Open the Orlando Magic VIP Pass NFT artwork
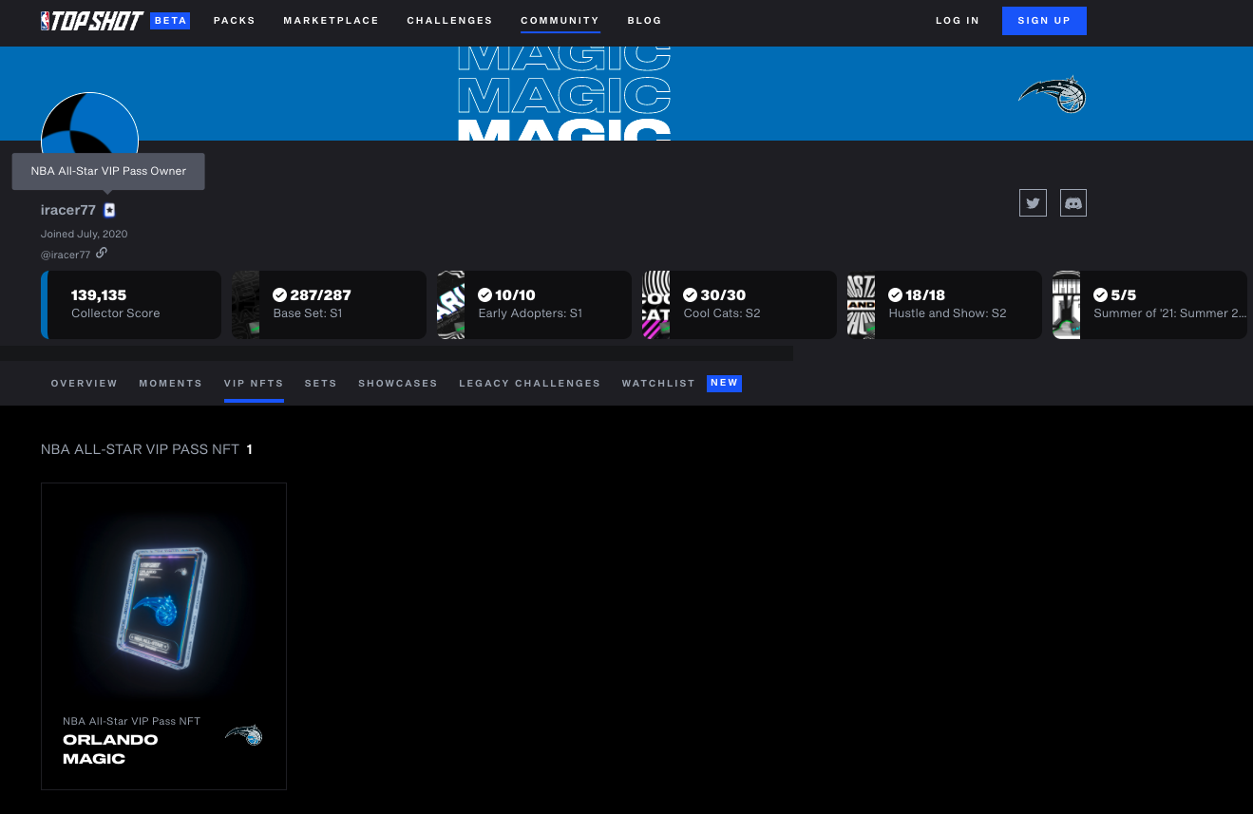Image resolution: width=1253 pixels, height=814 pixels. (163, 606)
